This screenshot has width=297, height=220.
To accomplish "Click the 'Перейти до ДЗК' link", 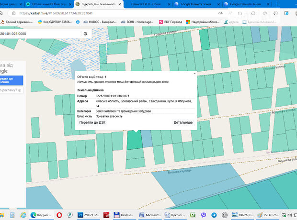I will pos(93,123).
